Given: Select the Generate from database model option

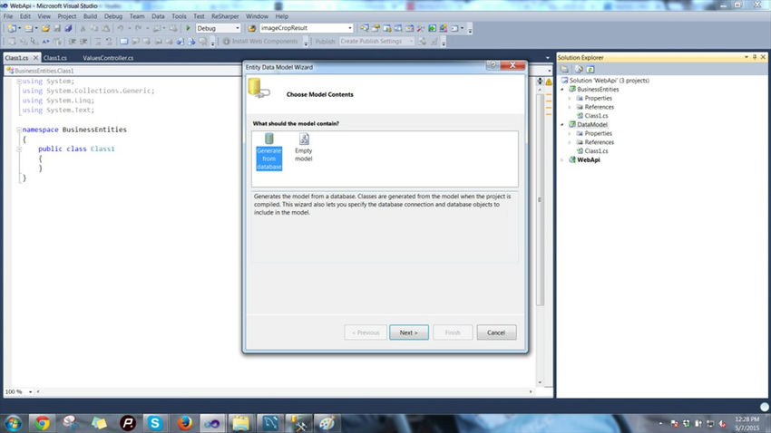Looking at the screenshot, I should click(x=269, y=151).
